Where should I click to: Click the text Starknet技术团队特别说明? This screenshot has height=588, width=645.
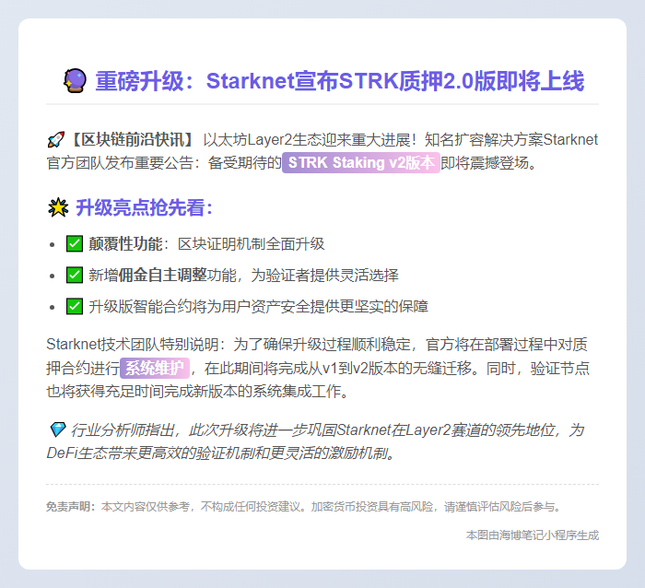click(133, 345)
